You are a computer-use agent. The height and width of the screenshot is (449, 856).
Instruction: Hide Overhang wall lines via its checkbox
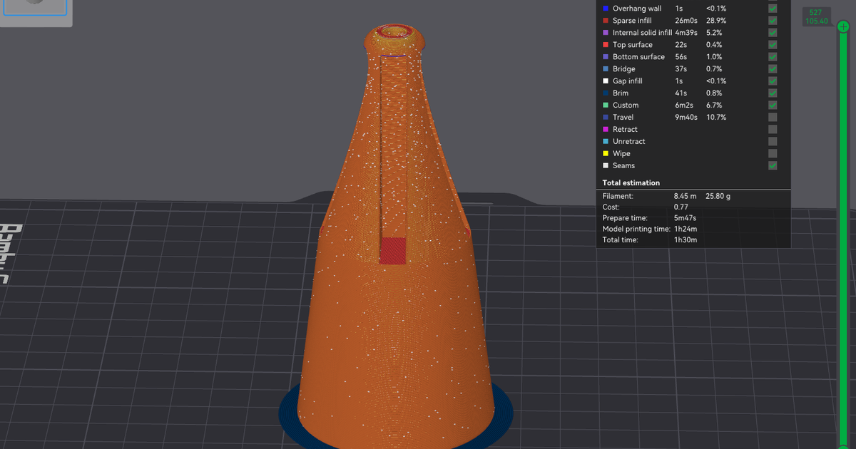point(773,9)
